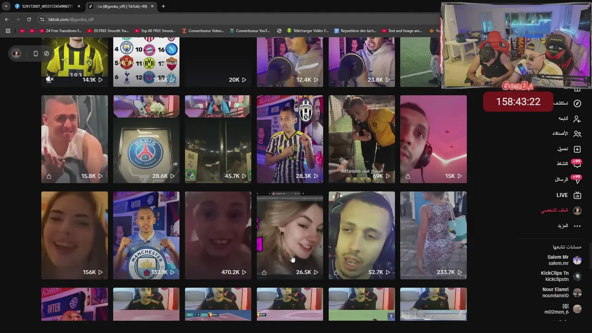Click the upload plus icon in sidebar
The width and height of the screenshot is (592, 333).
pos(577,149)
